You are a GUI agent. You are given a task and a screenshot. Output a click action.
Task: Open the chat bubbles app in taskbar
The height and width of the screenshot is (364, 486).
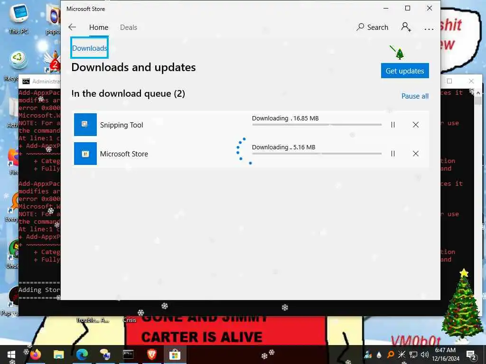[105, 355]
